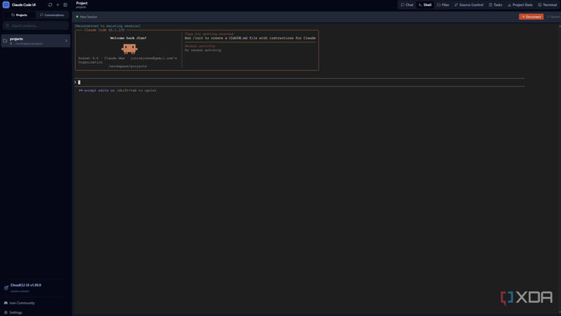The image size is (561, 316).
Task: Click the '/workspace/projects' path in terminal
Action: [127, 67]
